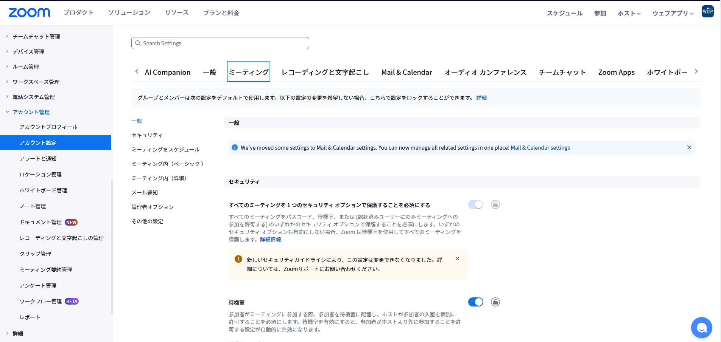Click the Zoom logo
Screen dimensions: 721x342
coord(29,12)
